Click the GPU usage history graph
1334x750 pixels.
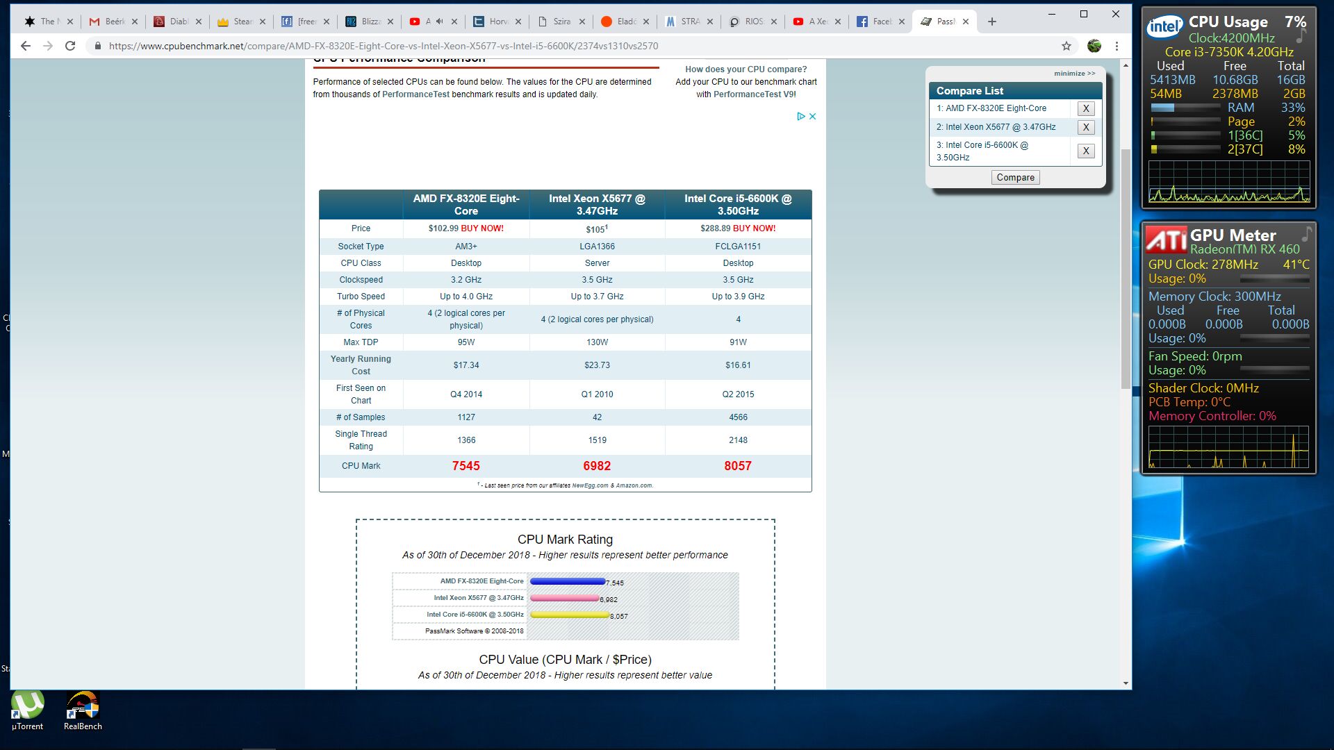pos(1228,447)
